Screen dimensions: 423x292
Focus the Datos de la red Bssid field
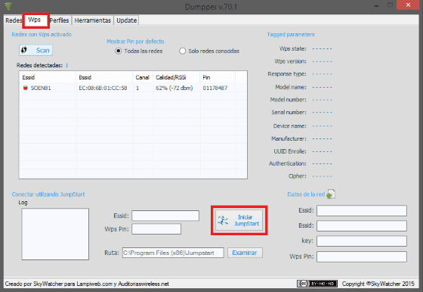coord(362,226)
